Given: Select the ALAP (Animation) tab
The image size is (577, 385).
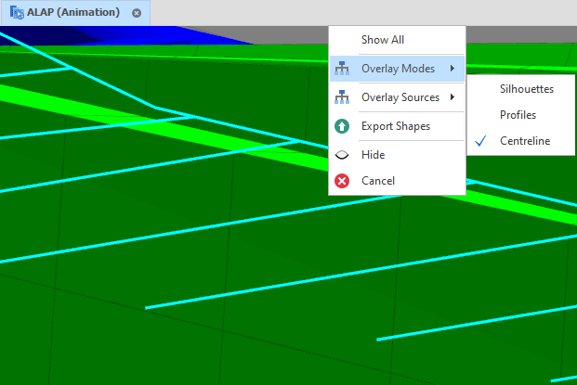Looking at the screenshot, I should [x=75, y=13].
